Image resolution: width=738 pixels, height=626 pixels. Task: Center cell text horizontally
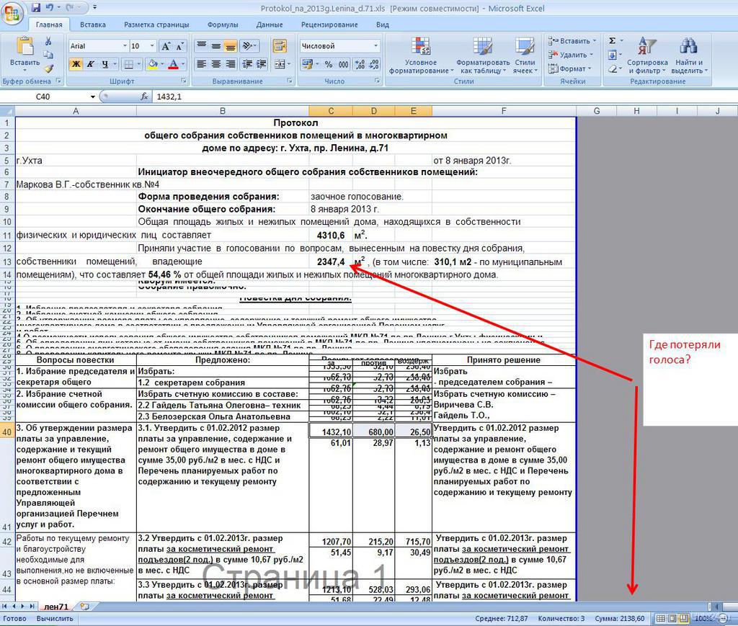[216, 64]
